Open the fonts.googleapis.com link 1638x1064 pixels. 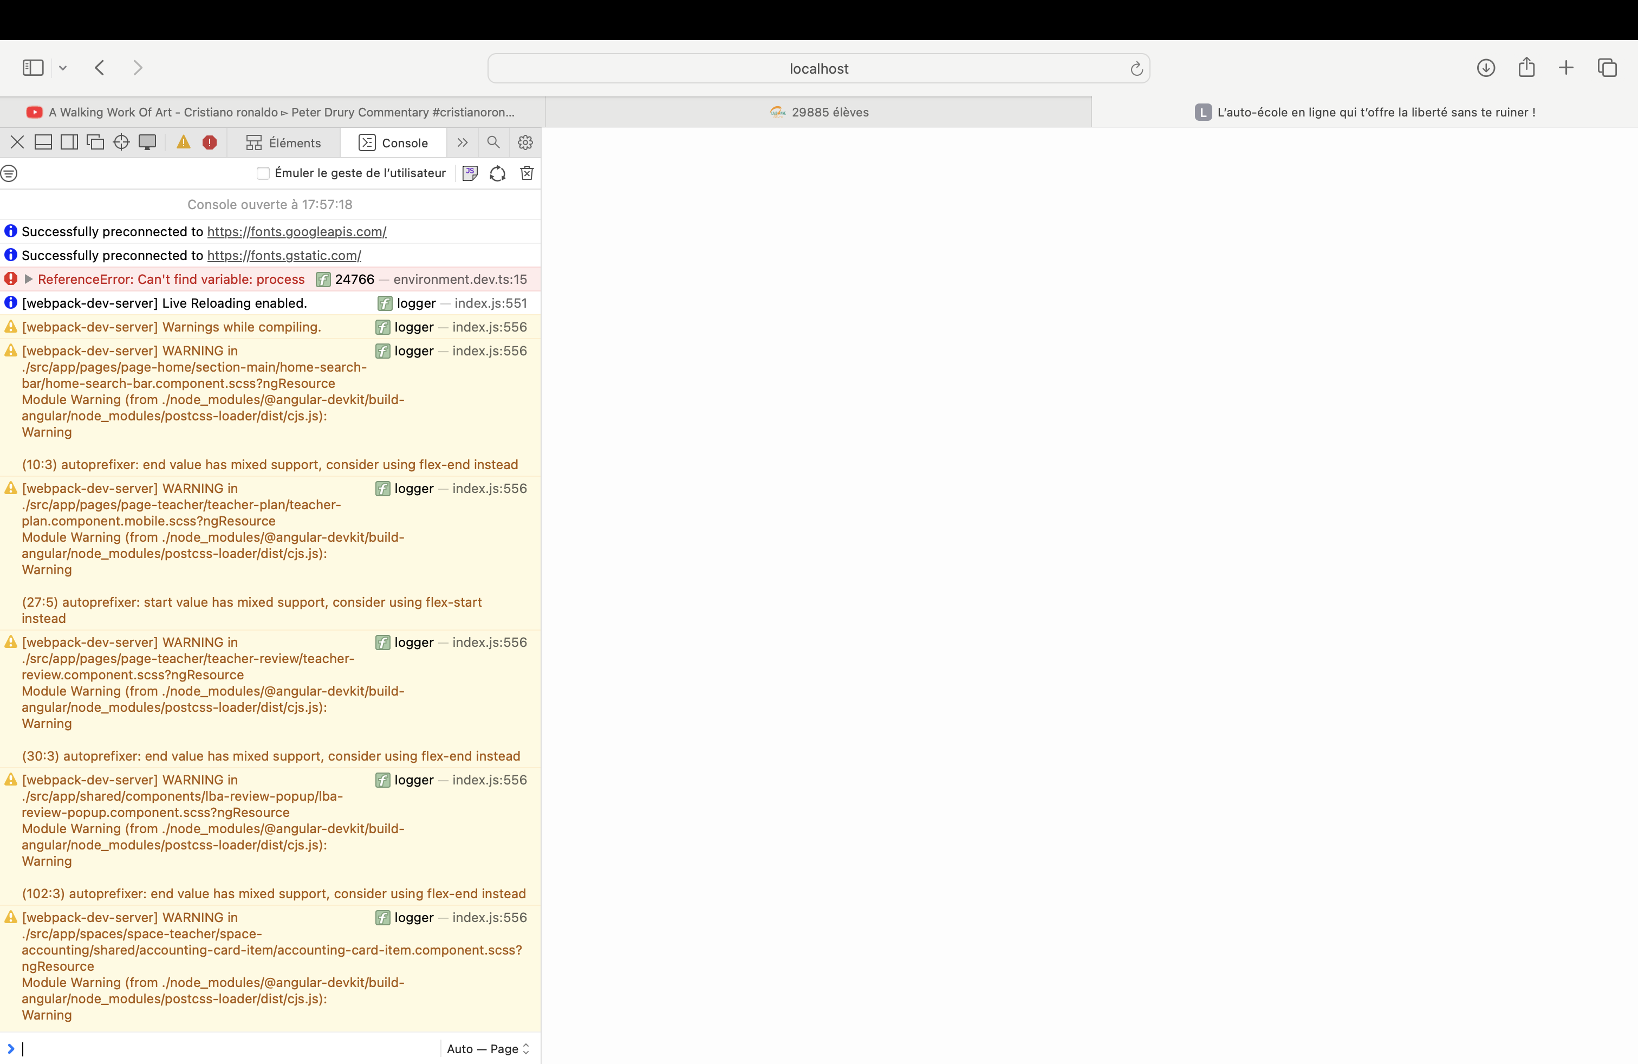click(297, 231)
